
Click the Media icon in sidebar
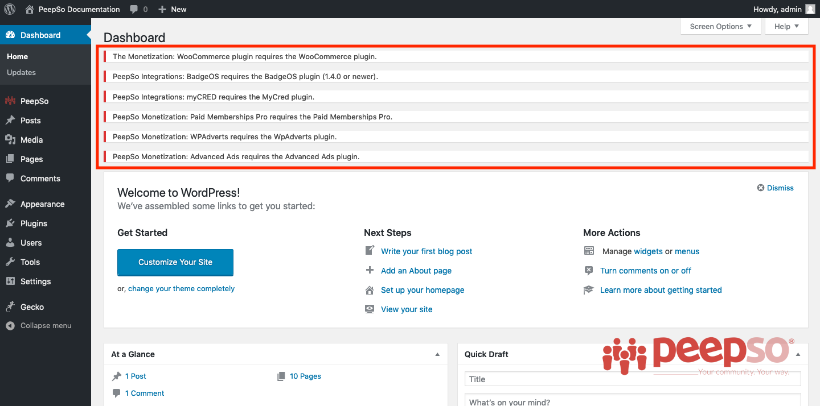click(x=10, y=140)
